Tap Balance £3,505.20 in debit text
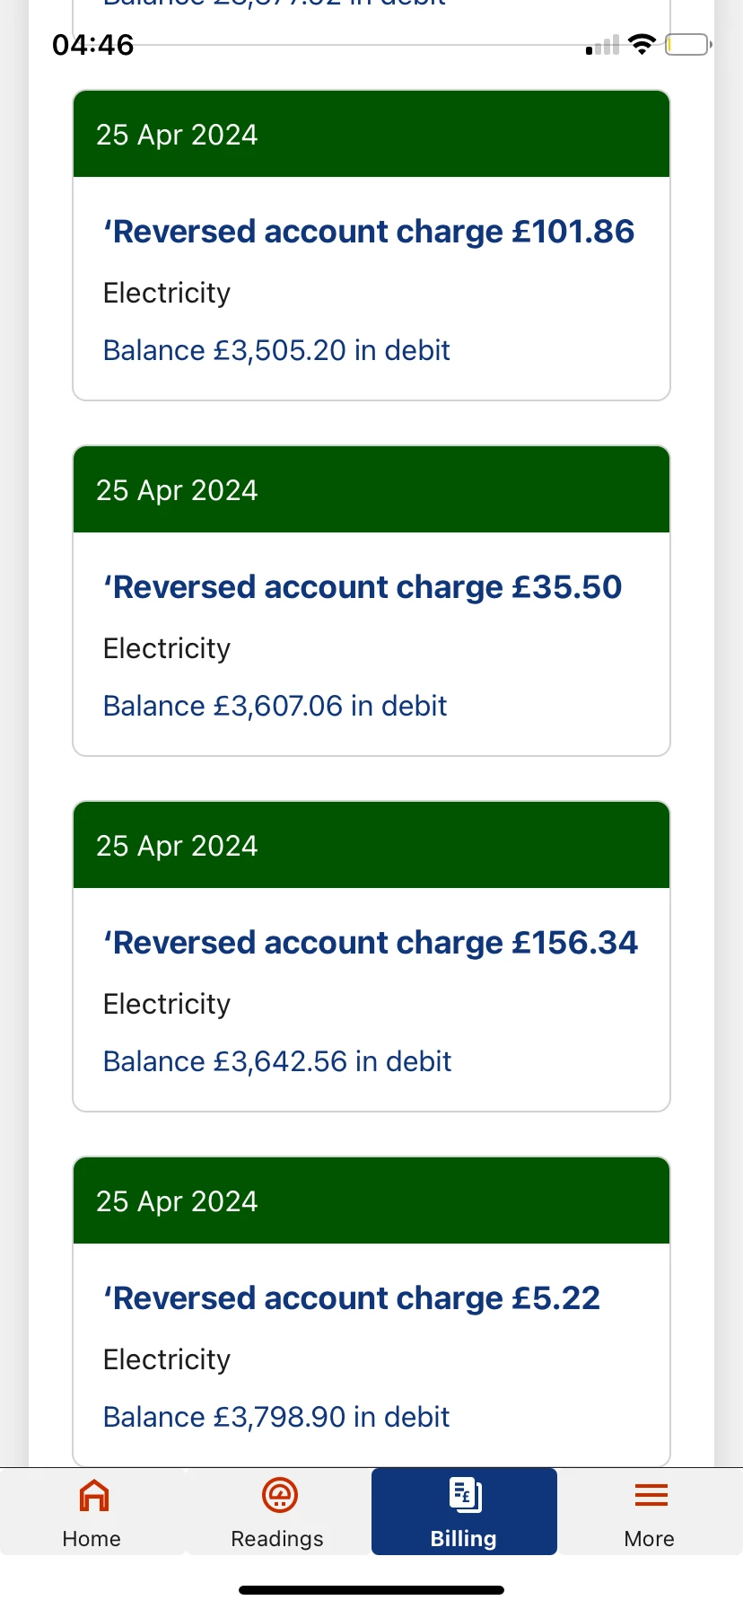The height and width of the screenshot is (1609, 743). click(276, 350)
